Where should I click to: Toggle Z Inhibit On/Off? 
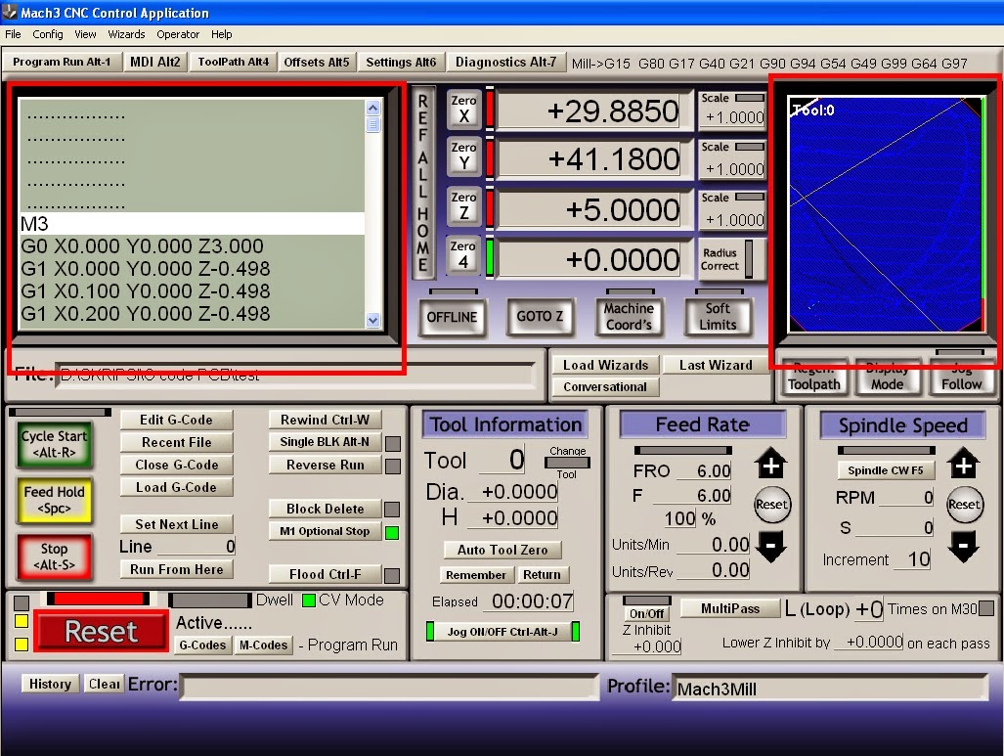click(647, 613)
